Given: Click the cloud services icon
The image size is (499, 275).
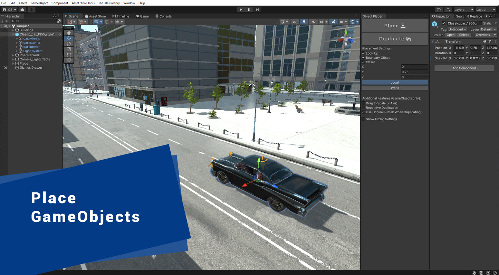Looking at the screenshot, I should click(22, 10).
